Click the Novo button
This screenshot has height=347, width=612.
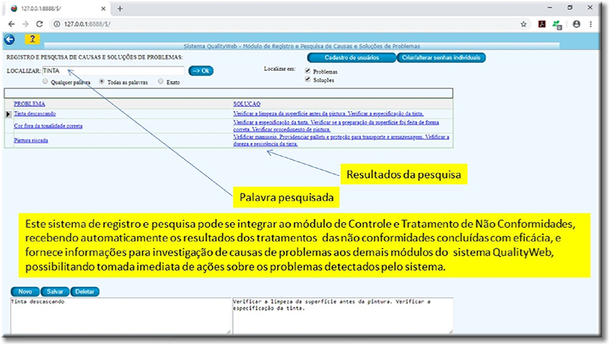pos(25,292)
